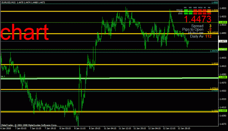Viewport: 228px width, 131px height.
Task: Click the 12 Jan 12:15 time label
Action: click(x=169, y=128)
